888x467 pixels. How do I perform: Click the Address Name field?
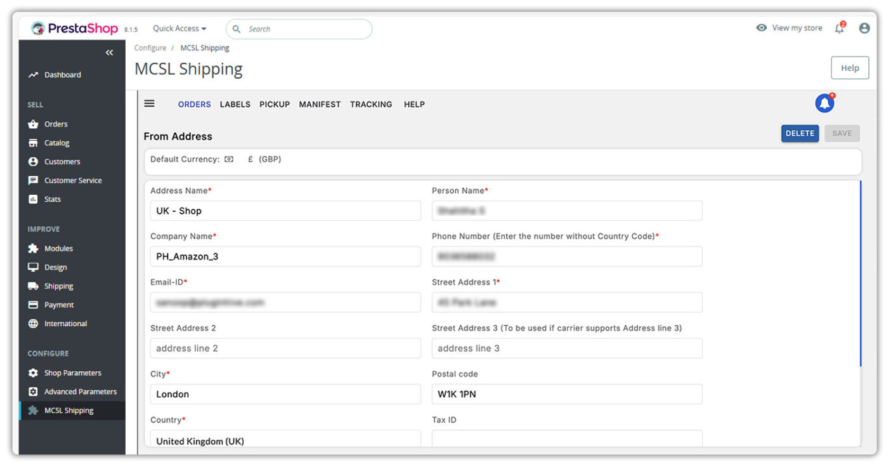[x=285, y=211]
